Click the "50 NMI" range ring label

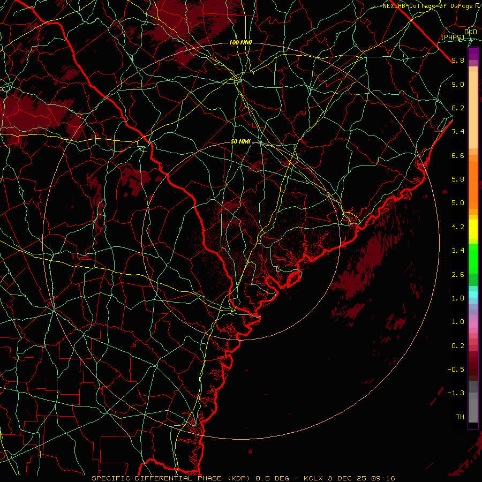pos(240,142)
